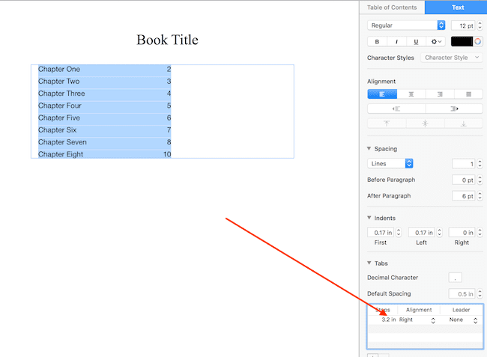Click the black text color swatch

click(x=462, y=42)
